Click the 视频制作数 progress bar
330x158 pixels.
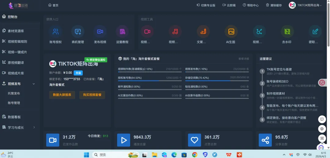pyautogui.click(x=150, y=72)
